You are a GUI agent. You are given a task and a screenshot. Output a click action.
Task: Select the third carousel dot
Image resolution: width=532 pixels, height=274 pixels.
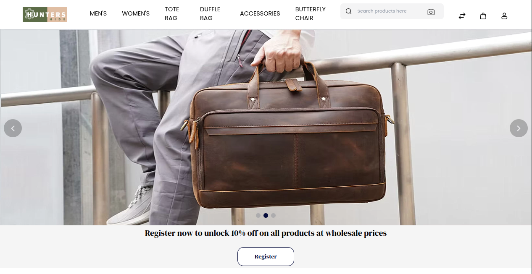coord(273,215)
